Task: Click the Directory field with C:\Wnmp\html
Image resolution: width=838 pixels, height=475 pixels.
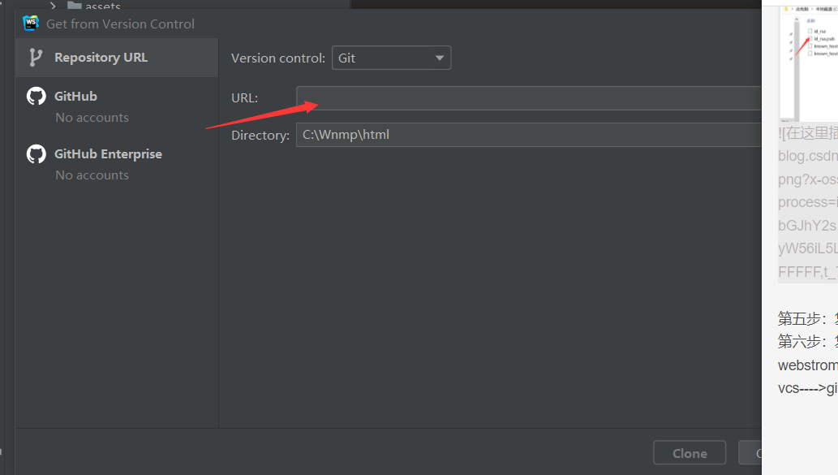Action: pyautogui.click(x=529, y=135)
